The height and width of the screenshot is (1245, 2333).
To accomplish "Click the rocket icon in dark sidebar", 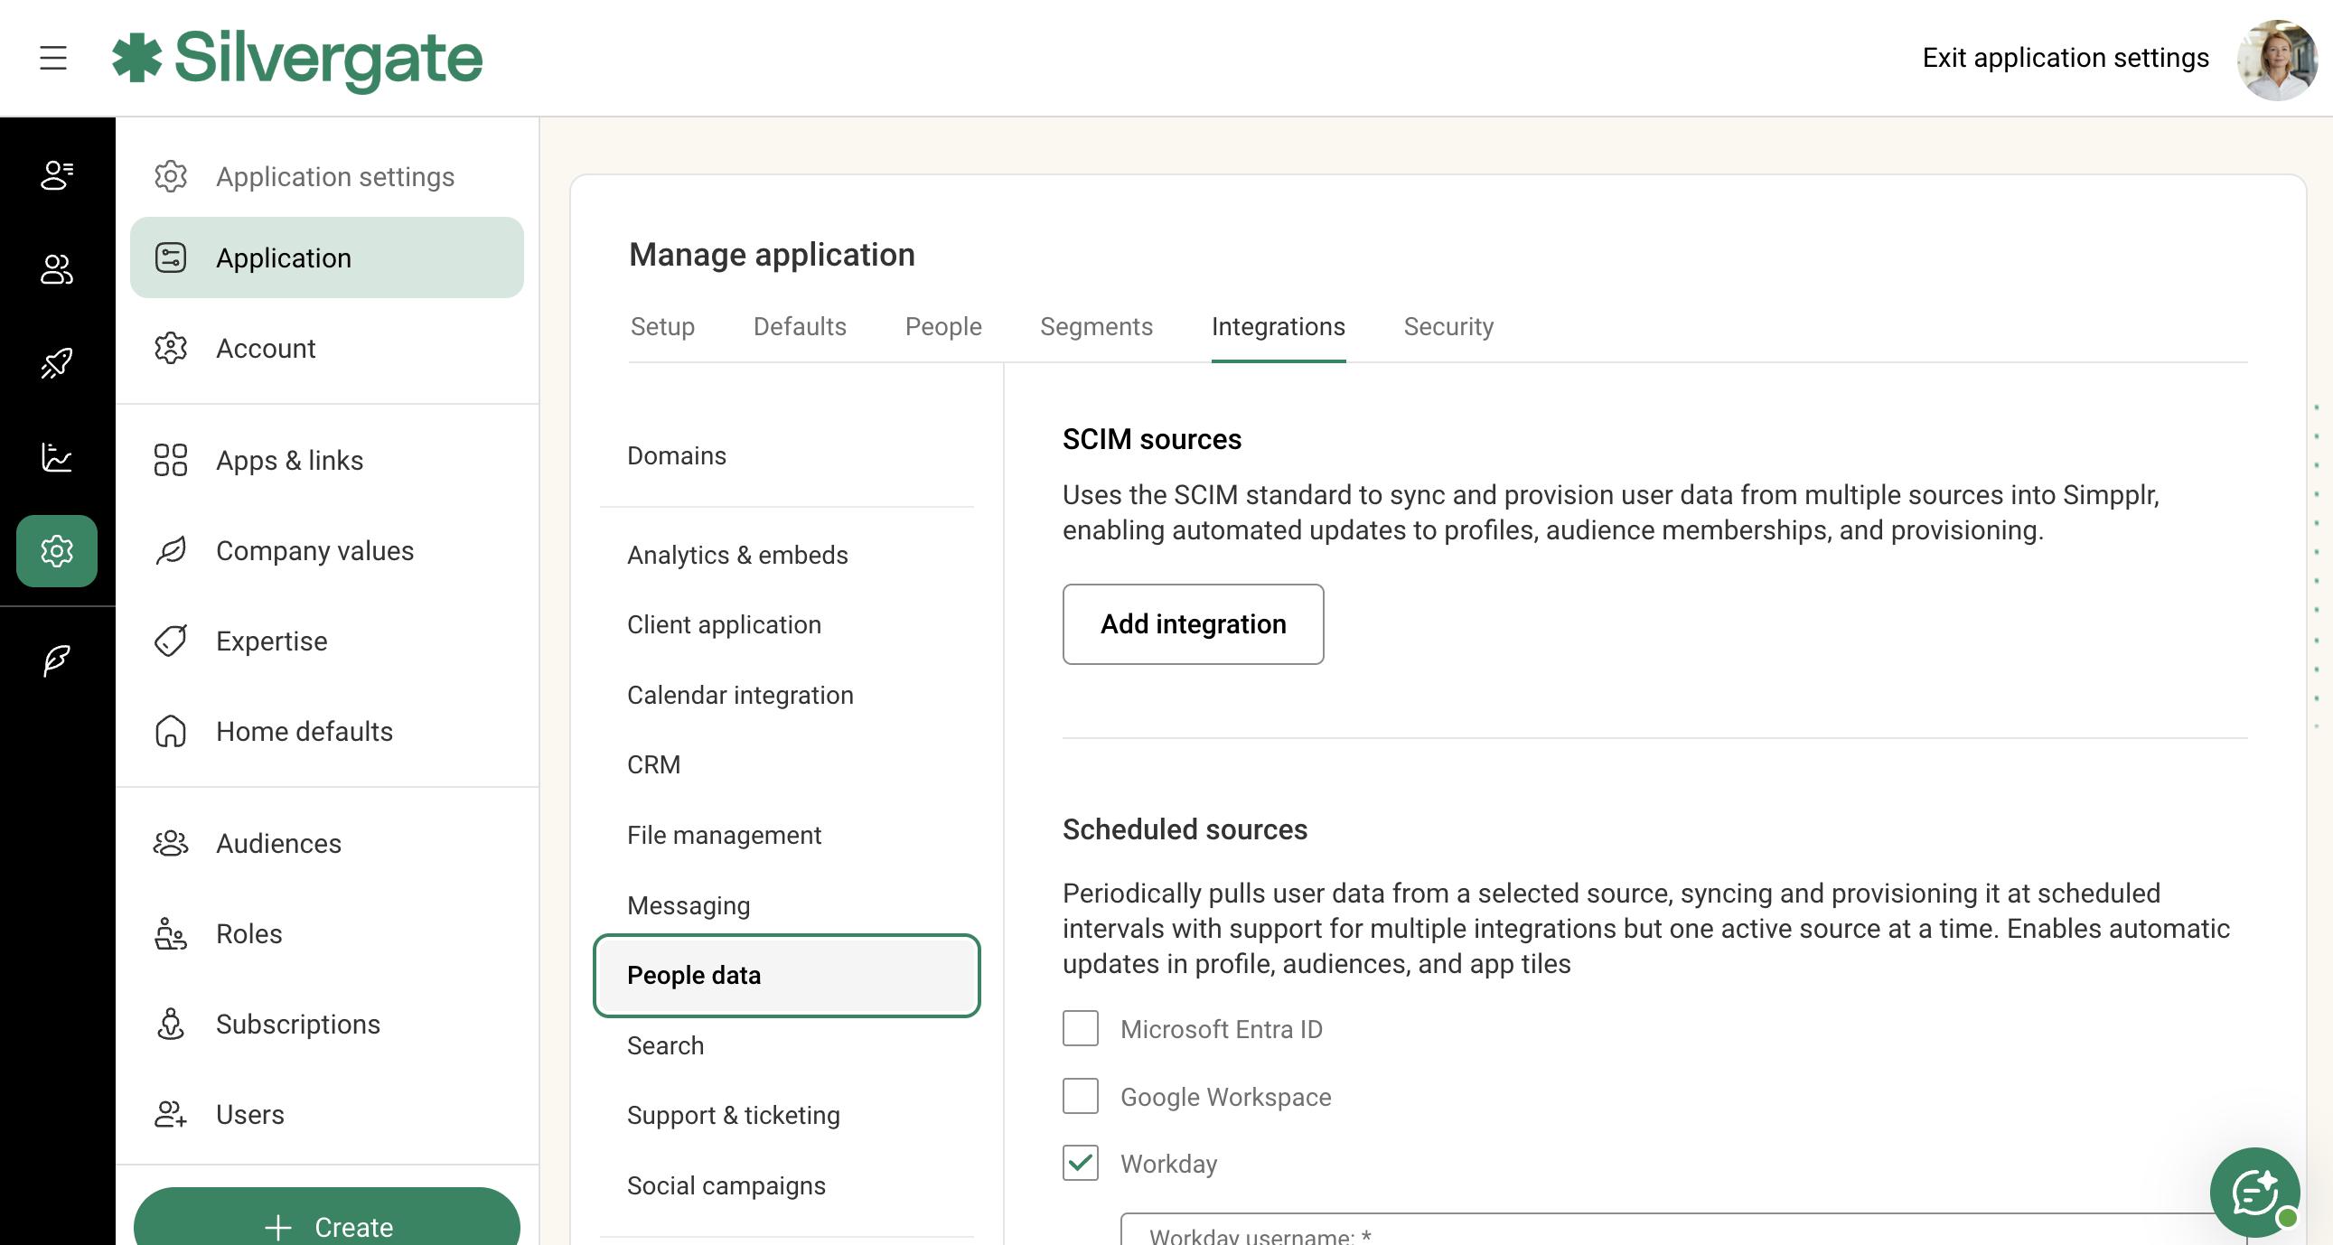I will pos(56,363).
